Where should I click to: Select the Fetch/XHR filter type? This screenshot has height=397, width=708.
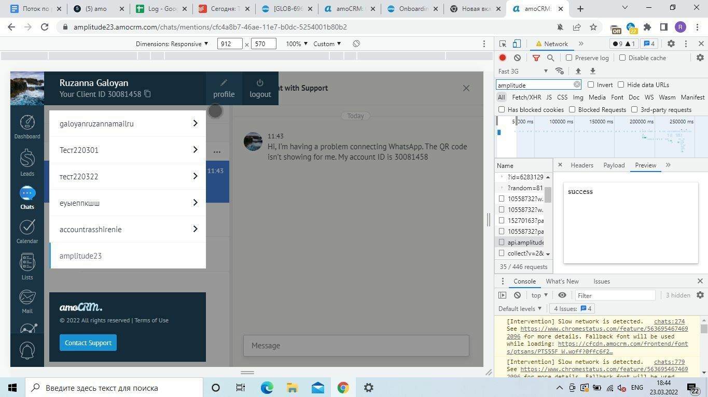click(x=526, y=97)
